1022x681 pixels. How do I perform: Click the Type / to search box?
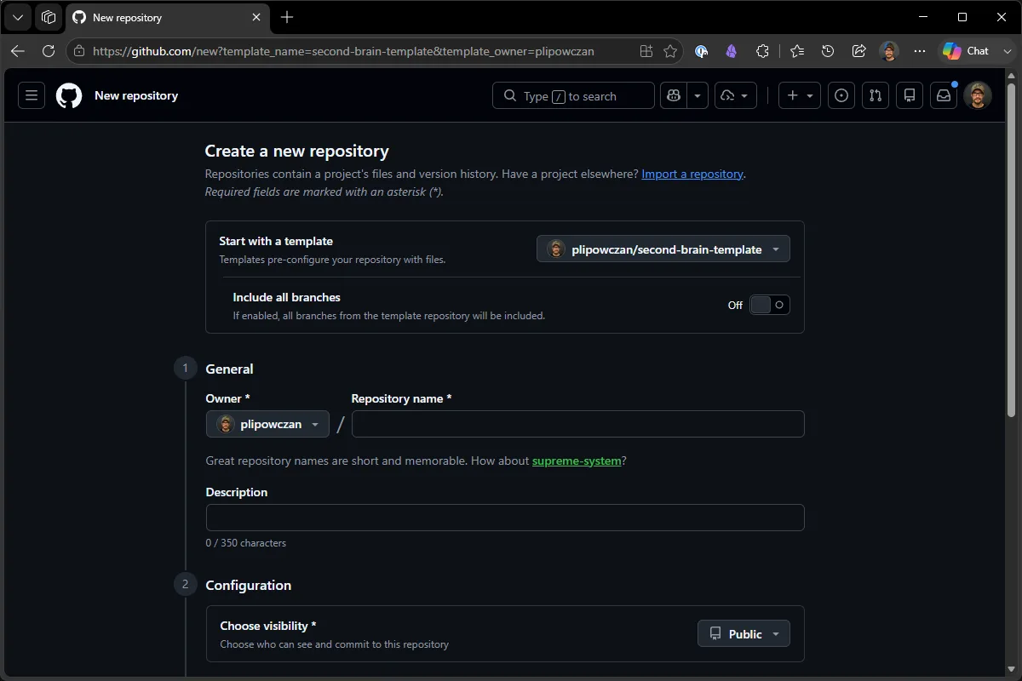coord(573,96)
